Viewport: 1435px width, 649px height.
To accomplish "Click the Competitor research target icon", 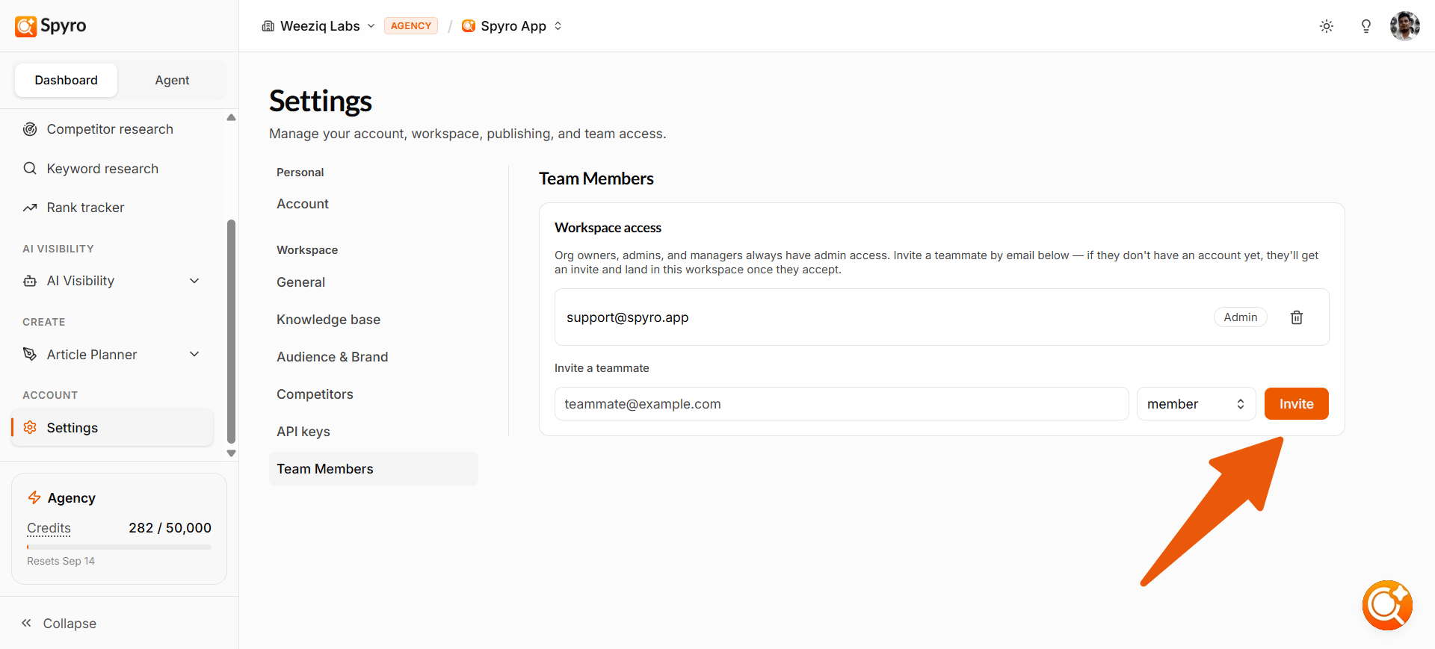I will pyautogui.click(x=30, y=129).
